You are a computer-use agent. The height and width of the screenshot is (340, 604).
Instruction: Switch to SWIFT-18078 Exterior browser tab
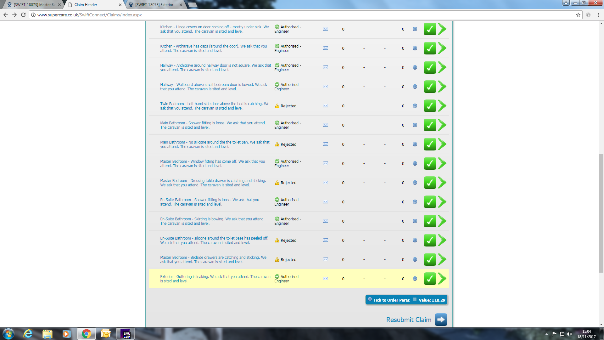coord(155,5)
